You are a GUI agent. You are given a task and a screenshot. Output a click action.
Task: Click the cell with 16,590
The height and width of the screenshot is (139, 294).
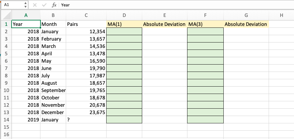coord(86,61)
